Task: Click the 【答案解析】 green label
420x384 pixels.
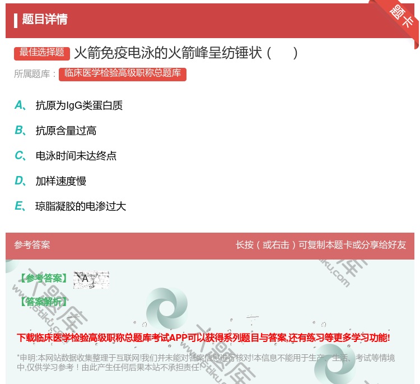Action: point(44,302)
